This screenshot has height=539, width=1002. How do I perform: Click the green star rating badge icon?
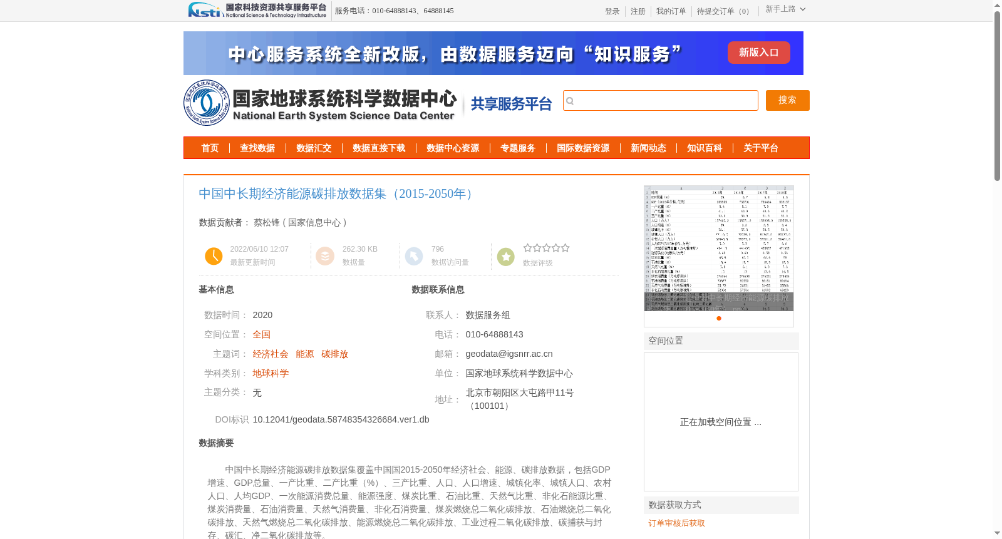[x=505, y=256]
